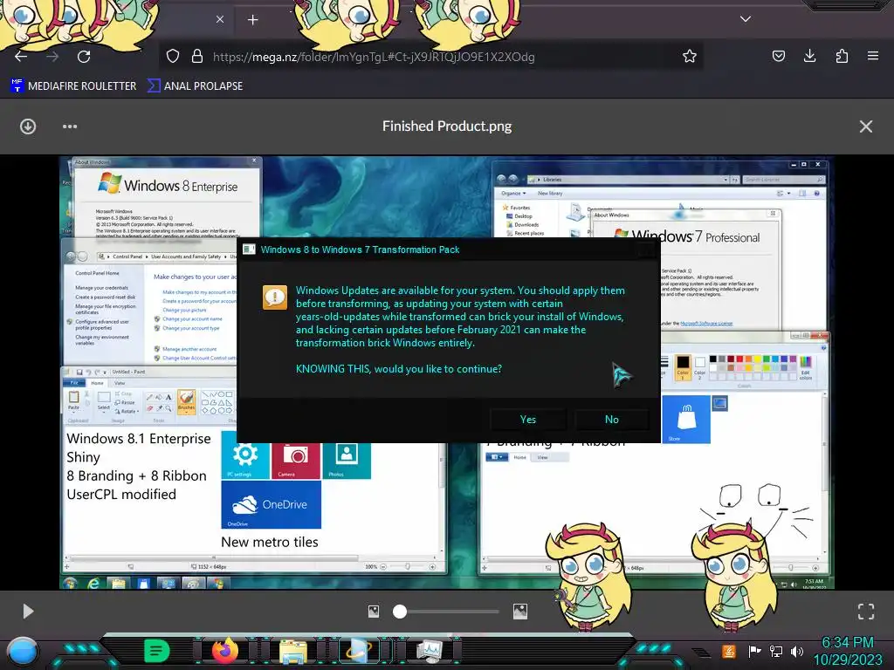894x670 pixels.
Task: Open the Home tab in left Paint window
Action: click(98, 384)
